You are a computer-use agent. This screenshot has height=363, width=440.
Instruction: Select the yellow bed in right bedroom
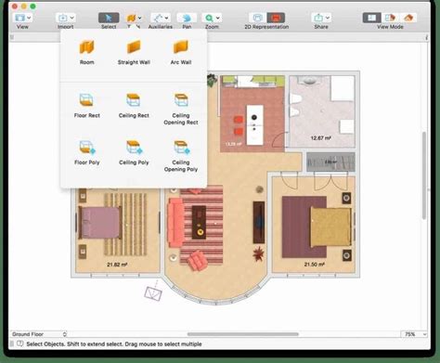tap(330, 227)
